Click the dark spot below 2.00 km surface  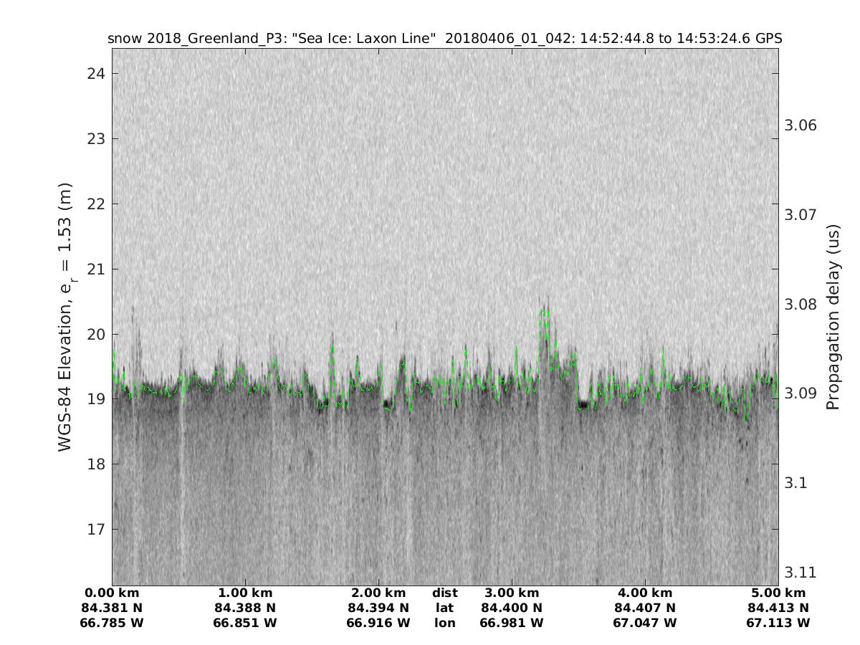point(387,404)
